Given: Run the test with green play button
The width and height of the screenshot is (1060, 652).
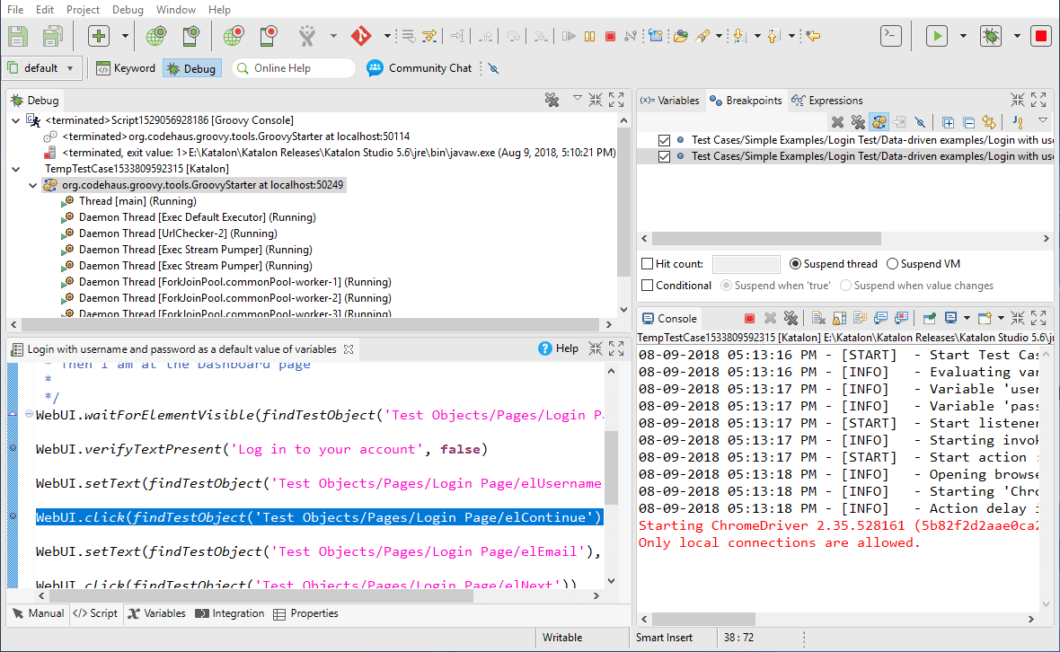Looking at the screenshot, I should (x=937, y=36).
